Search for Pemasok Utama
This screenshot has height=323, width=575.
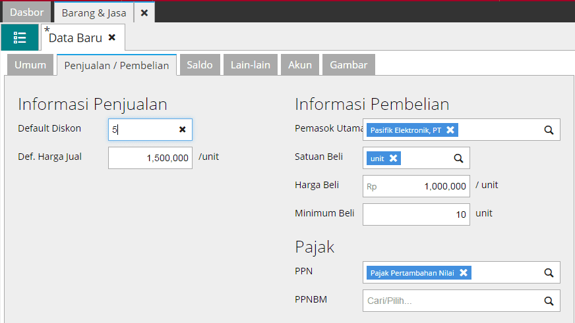click(549, 130)
